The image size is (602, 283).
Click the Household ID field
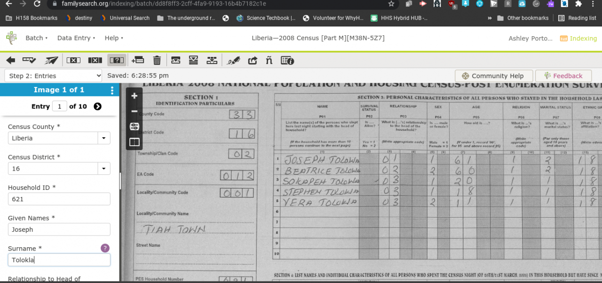(59, 199)
